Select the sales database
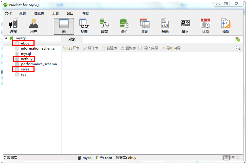This screenshot has width=246, height=164. click(25, 69)
